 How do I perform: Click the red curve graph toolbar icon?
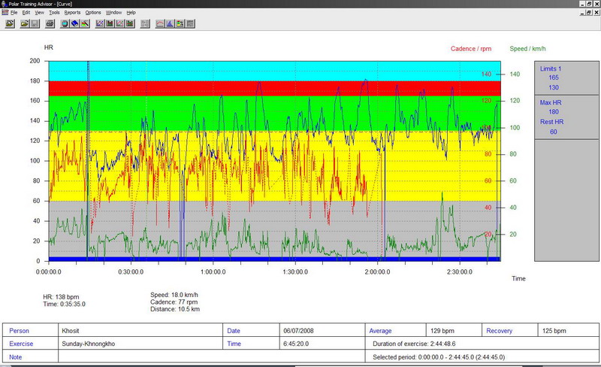(159, 23)
